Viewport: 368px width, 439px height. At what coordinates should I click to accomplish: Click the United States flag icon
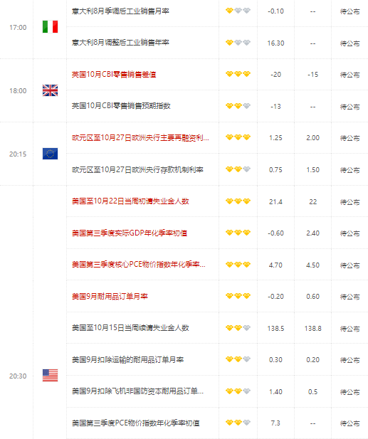[50, 376]
